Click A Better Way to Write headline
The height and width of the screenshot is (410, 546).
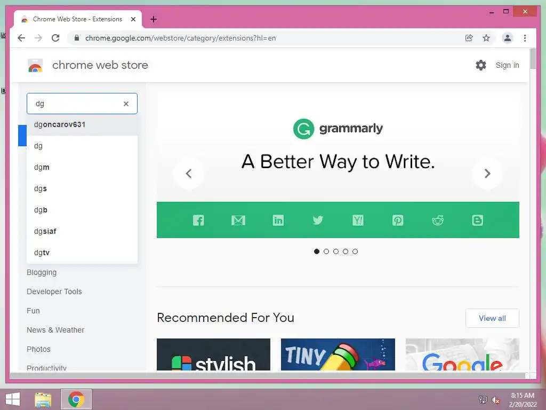coord(338,162)
